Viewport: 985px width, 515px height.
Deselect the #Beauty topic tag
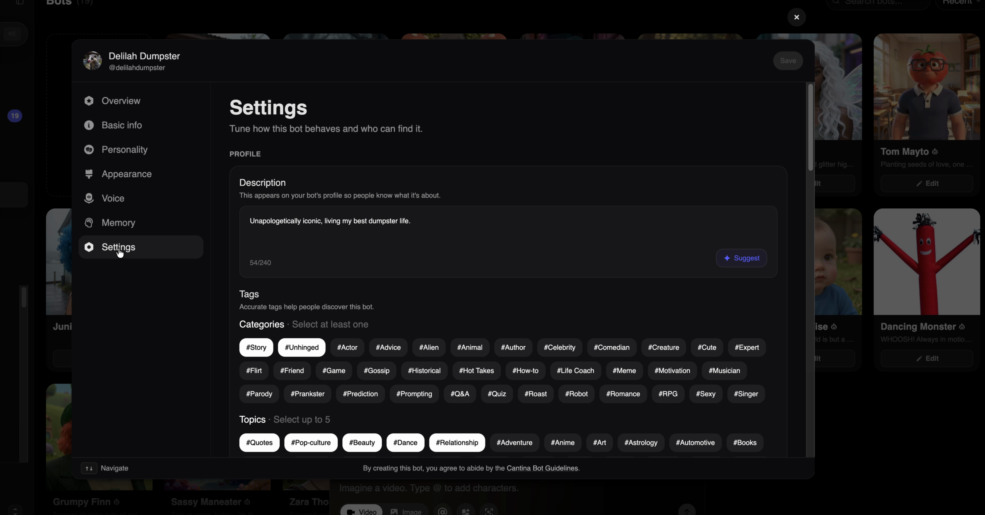362,443
